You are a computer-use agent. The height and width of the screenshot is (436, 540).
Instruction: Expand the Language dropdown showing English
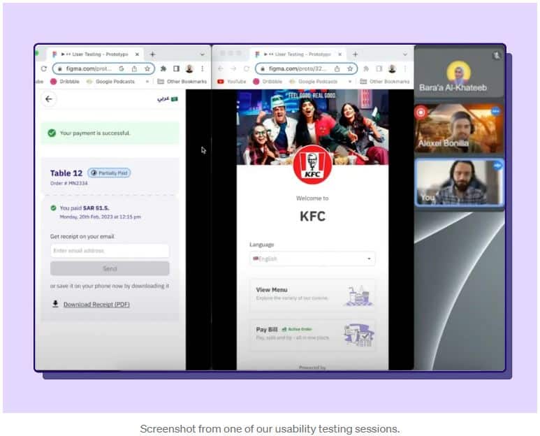click(x=312, y=259)
